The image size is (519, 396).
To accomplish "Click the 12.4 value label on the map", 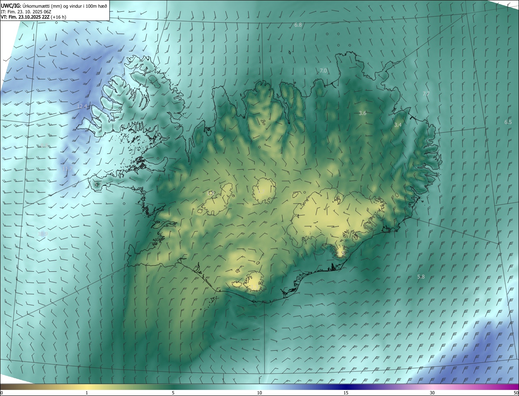I will pyautogui.click(x=82, y=106).
